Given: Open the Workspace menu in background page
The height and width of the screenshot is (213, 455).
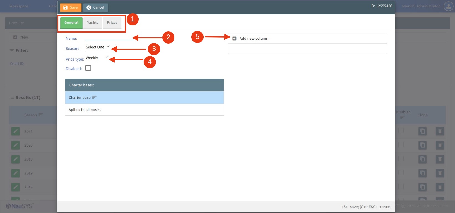Looking at the screenshot, I should pos(19,6).
